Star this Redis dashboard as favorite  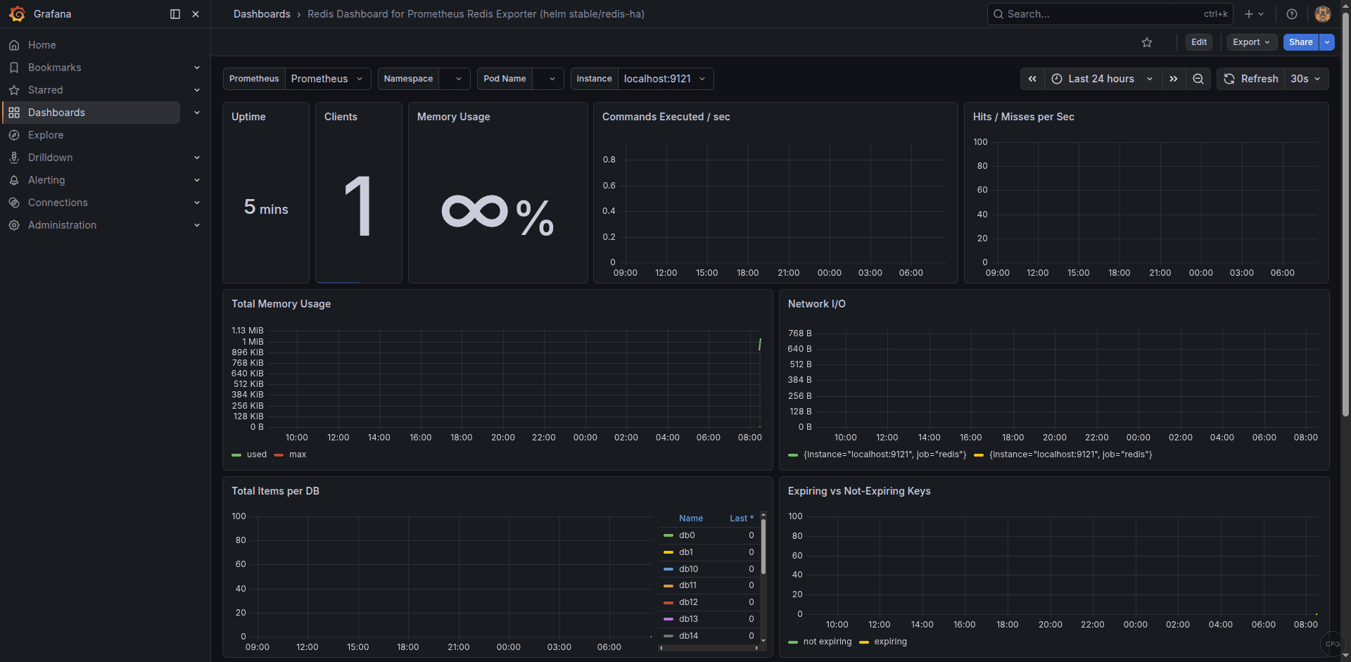[x=1147, y=42]
